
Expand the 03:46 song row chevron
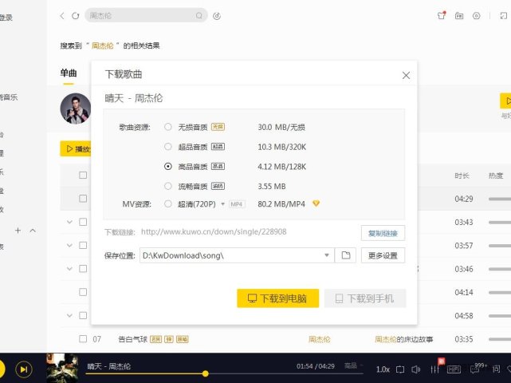69,268
